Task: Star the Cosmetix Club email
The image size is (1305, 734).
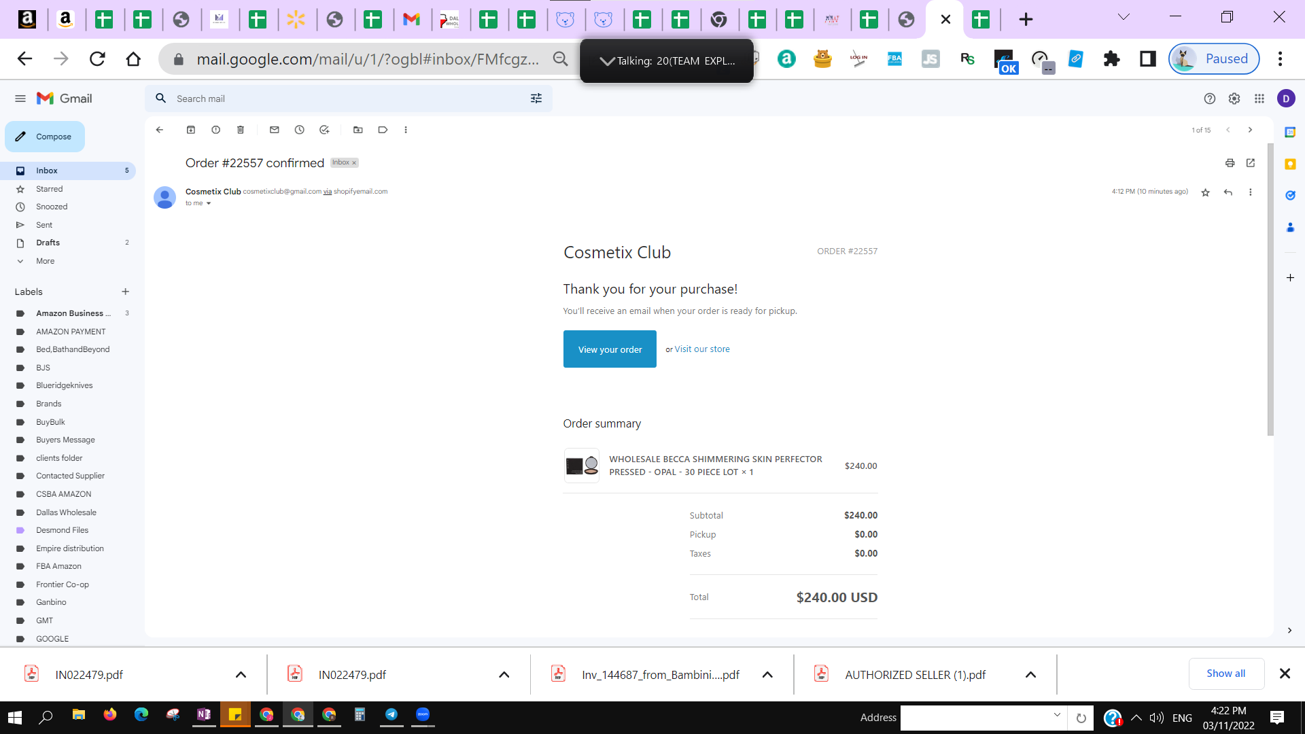Action: pyautogui.click(x=1205, y=192)
